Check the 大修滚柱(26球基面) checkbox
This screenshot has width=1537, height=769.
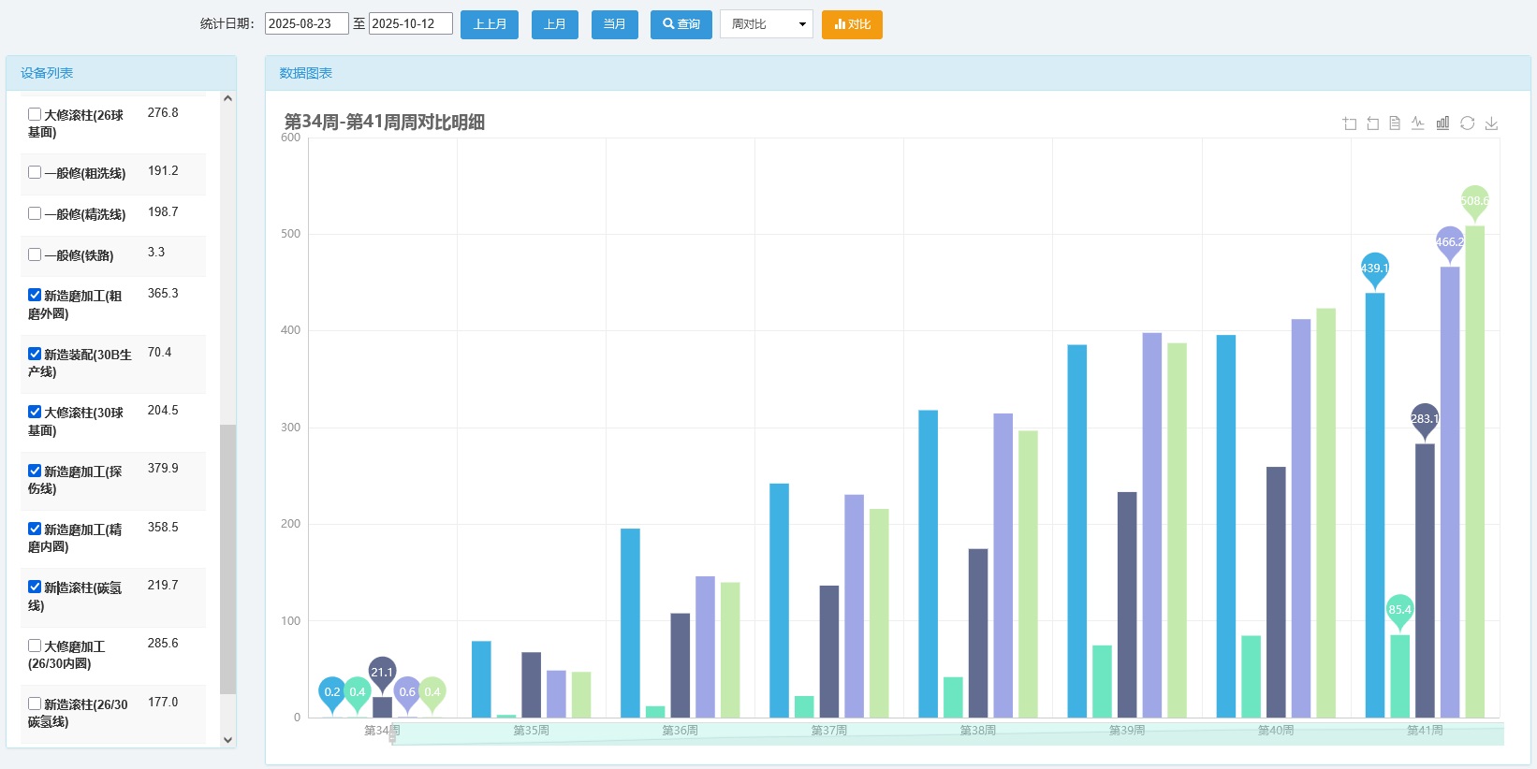35,114
